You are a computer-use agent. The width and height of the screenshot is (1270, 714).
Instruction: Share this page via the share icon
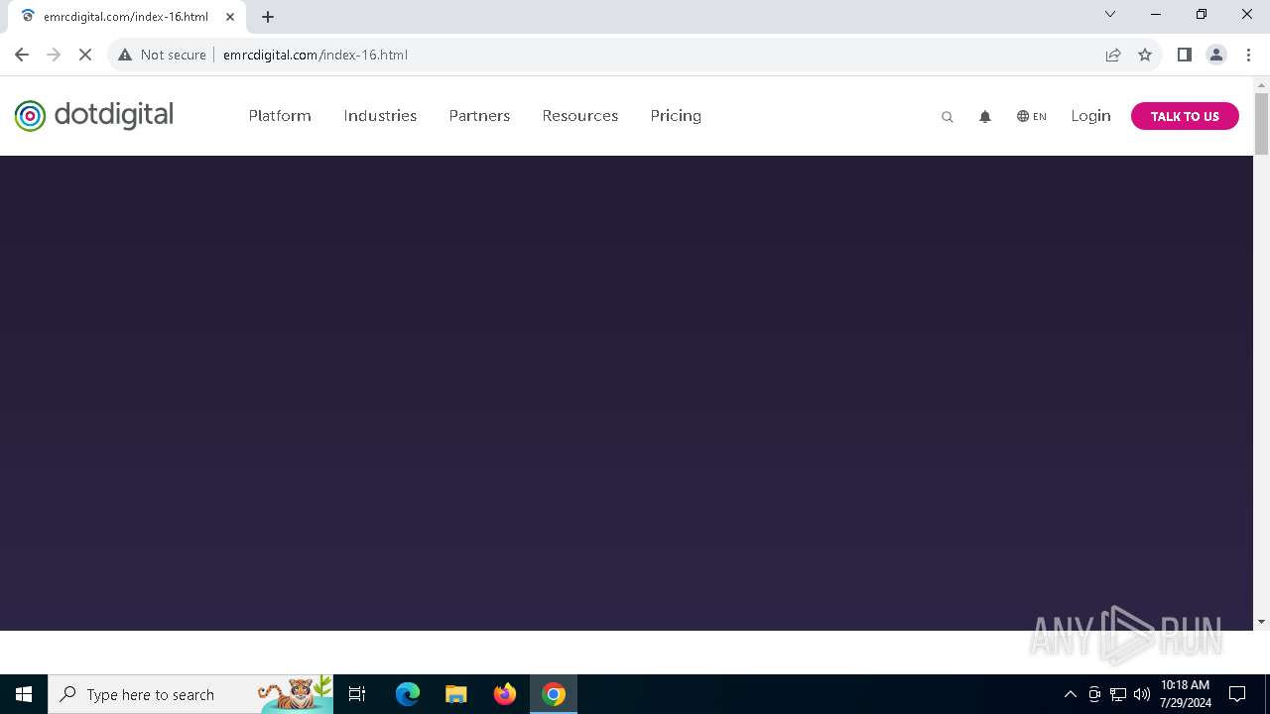[1113, 55]
